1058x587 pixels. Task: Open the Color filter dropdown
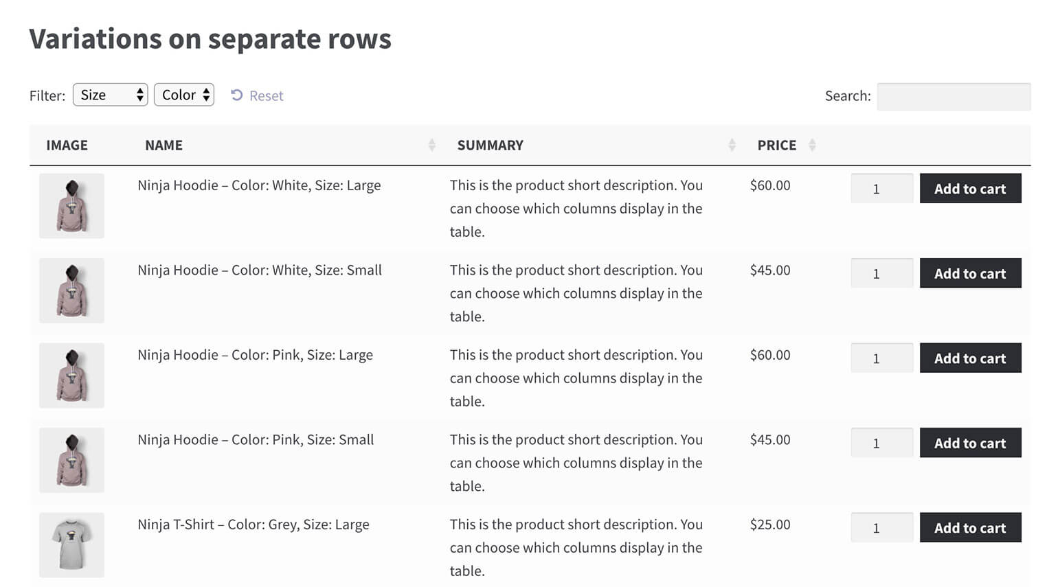(184, 95)
